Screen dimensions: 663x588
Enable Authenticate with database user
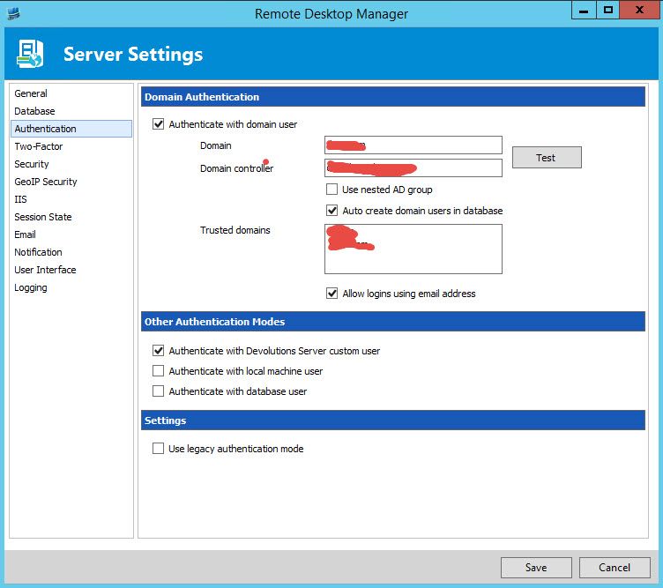click(158, 391)
